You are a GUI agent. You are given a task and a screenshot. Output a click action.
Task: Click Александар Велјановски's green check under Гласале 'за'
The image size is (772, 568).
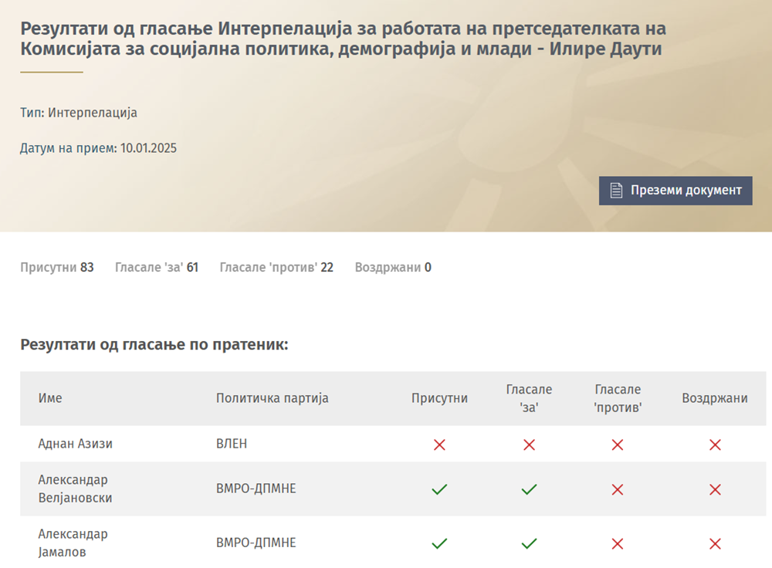pyautogui.click(x=529, y=489)
